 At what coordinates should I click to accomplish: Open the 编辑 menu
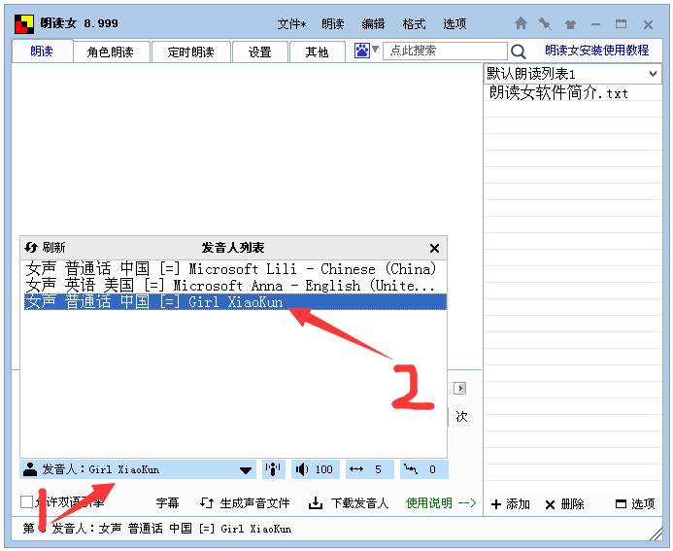[373, 24]
